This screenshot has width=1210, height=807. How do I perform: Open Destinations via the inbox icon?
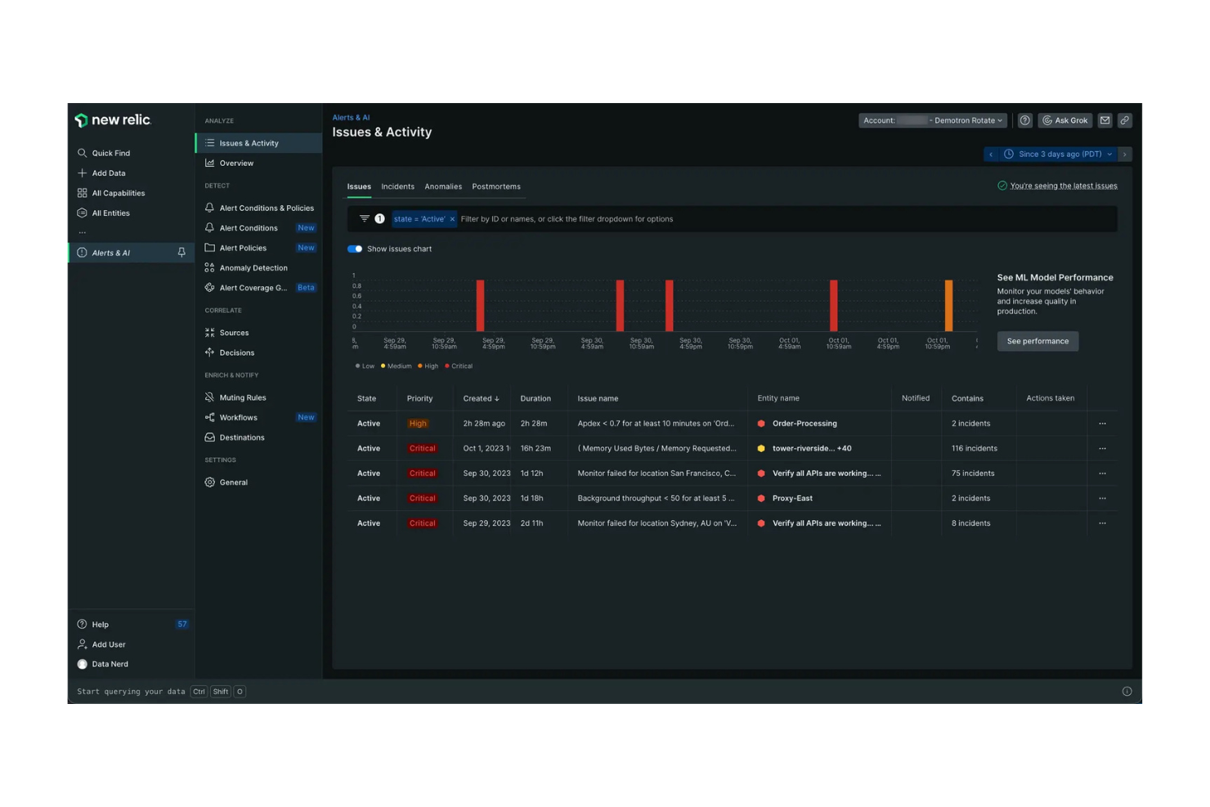click(x=210, y=437)
